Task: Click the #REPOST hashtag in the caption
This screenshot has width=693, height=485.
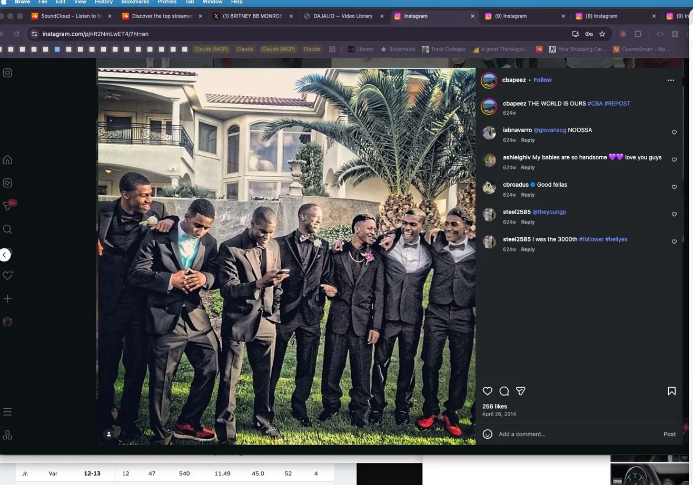Action: [617, 104]
